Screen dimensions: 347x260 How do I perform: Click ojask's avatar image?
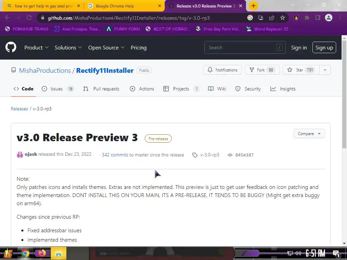[20, 154]
